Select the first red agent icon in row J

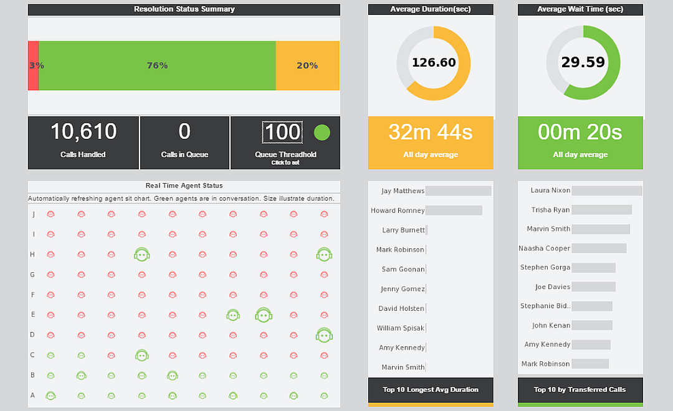[50, 214]
